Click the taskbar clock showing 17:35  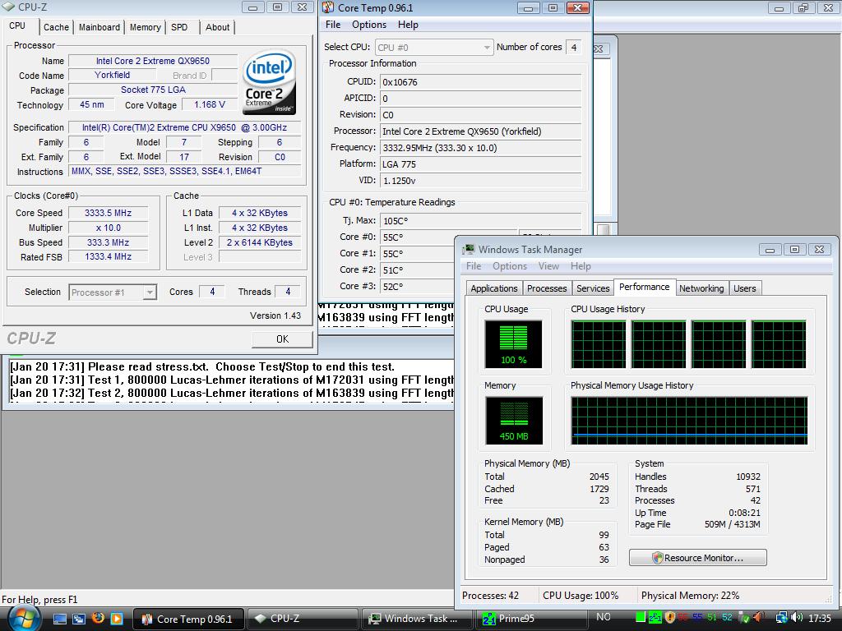pos(820,618)
